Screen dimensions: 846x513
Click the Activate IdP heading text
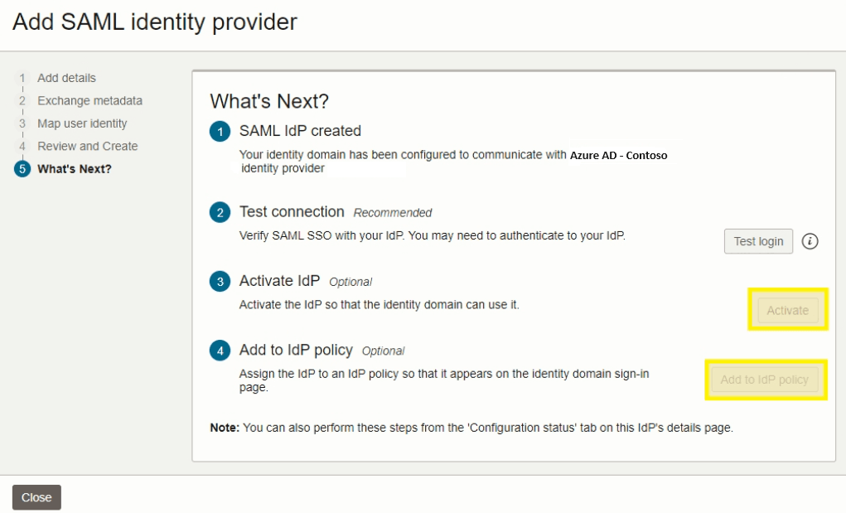click(279, 282)
